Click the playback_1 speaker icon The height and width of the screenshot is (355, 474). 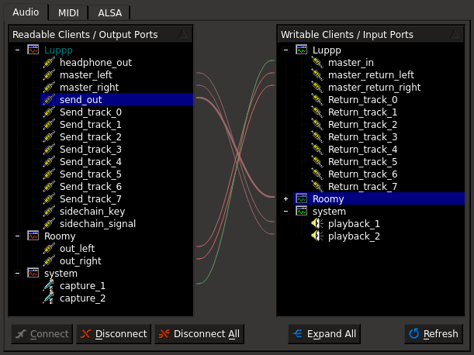click(317, 223)
